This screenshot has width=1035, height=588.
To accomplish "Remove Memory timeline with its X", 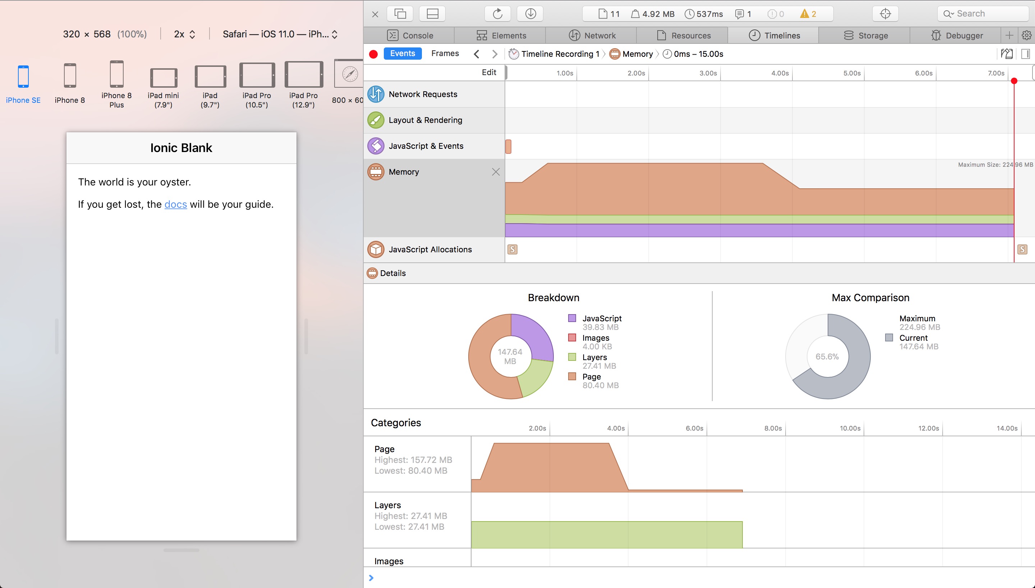I will (496, 172).
